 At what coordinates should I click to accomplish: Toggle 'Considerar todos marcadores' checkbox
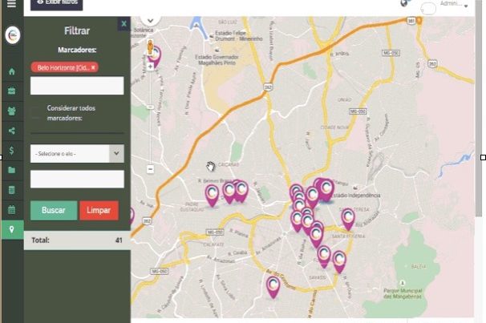click(x=38, y=107)
